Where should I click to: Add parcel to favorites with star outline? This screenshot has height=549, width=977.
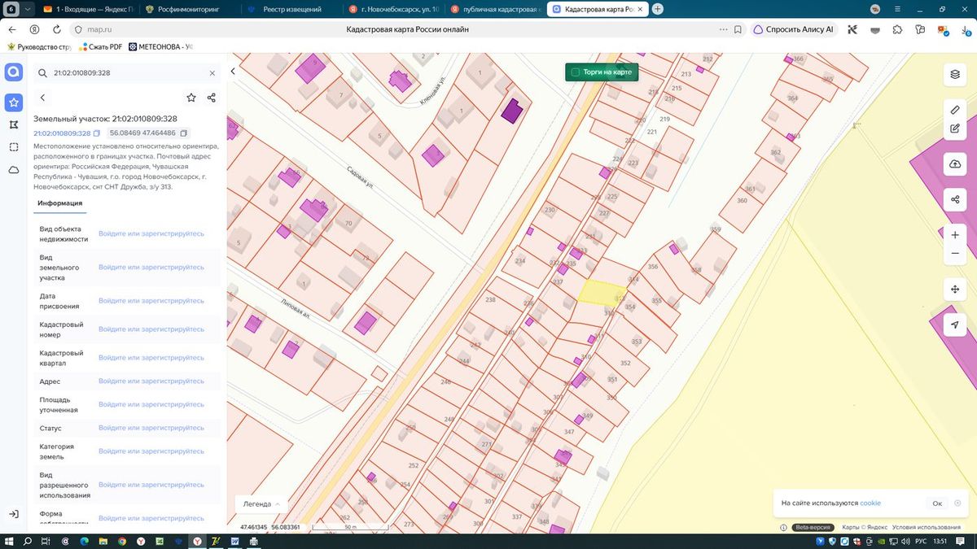[191, 98]
